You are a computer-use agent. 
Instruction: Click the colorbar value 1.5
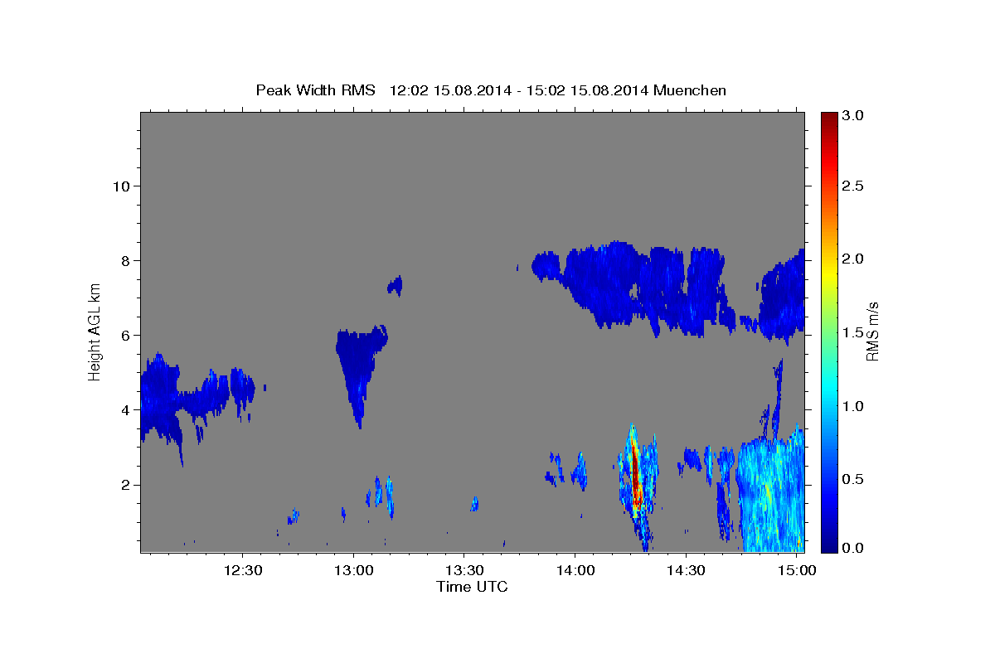click(x=852, y=332)
